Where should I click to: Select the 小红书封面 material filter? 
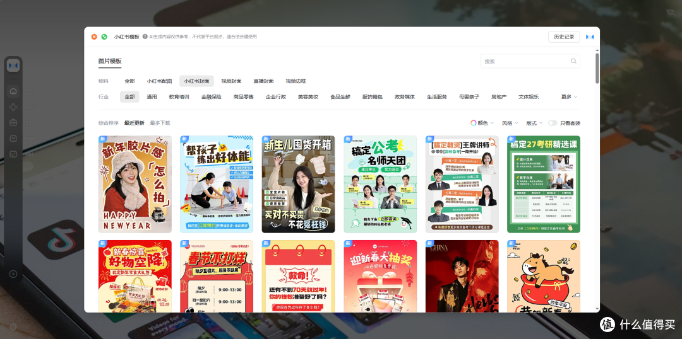(196, 81)
